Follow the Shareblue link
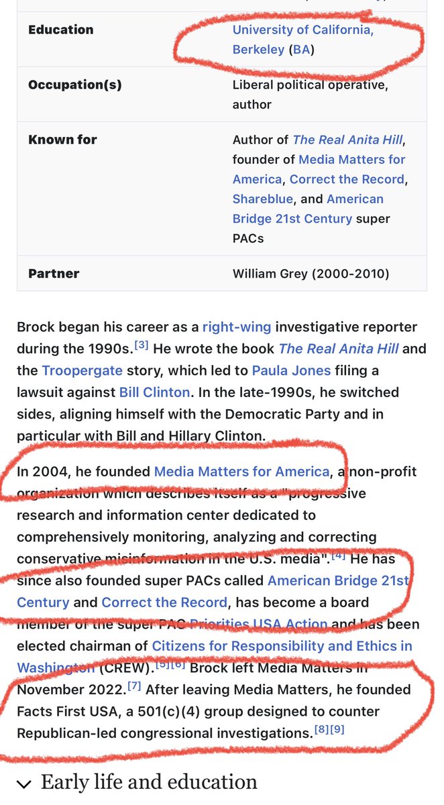 point(258,199)
